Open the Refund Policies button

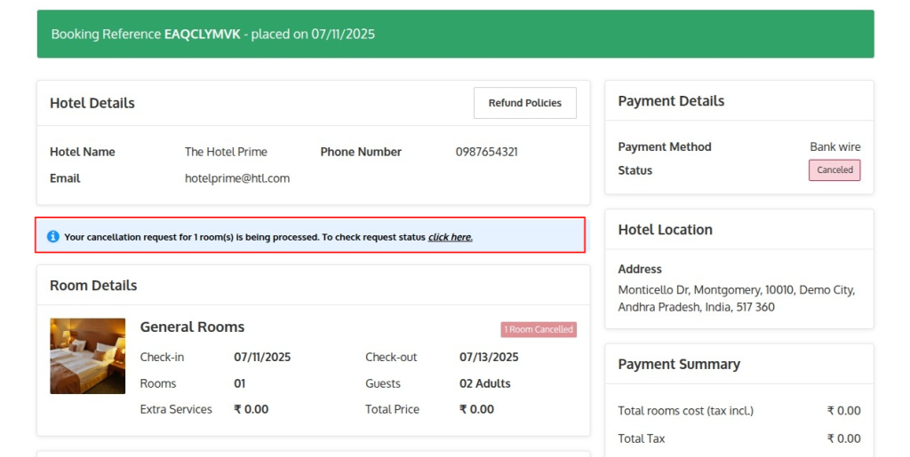[x=524, y=103]
